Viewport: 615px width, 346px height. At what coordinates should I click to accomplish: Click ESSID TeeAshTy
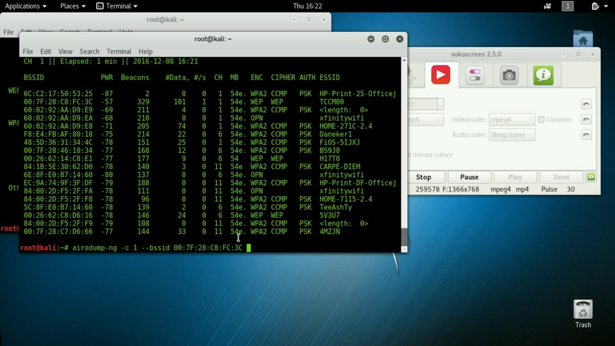point(335,207)
